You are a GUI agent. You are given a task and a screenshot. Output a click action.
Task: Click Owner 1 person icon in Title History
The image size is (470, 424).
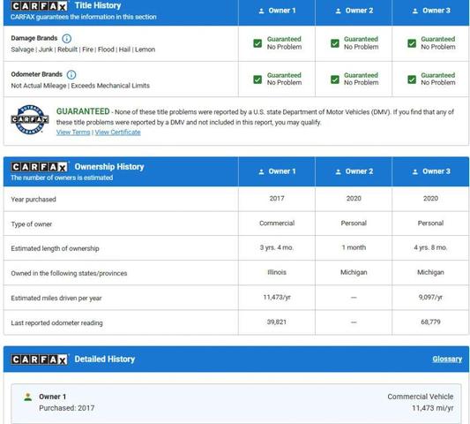[261, 11]
